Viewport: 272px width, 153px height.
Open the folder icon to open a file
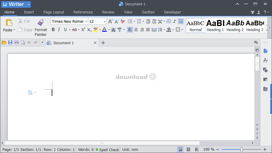tap(4, 42)
